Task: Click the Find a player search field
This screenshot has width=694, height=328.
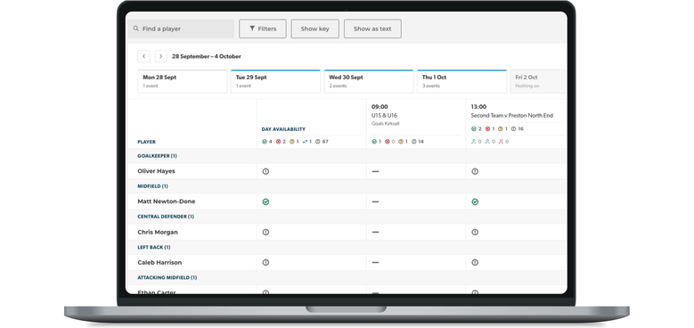Action: (x=181, y=29)
